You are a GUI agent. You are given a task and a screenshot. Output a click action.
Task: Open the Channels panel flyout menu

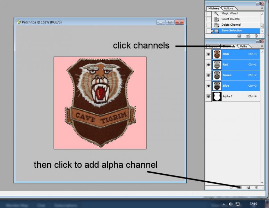click(x=262, y=46)
